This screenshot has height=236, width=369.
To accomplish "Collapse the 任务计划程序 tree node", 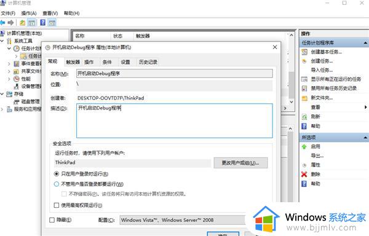I will pyautogui.click(x=9, y=49).
